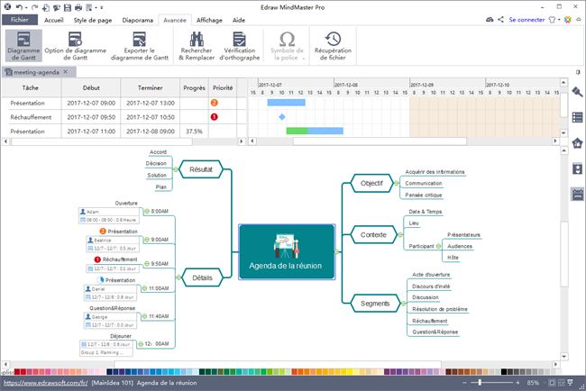Screen dimensions: 586x391
Task: Click the fit-to-page icon in status bar
Action: [x=552, y=382]
